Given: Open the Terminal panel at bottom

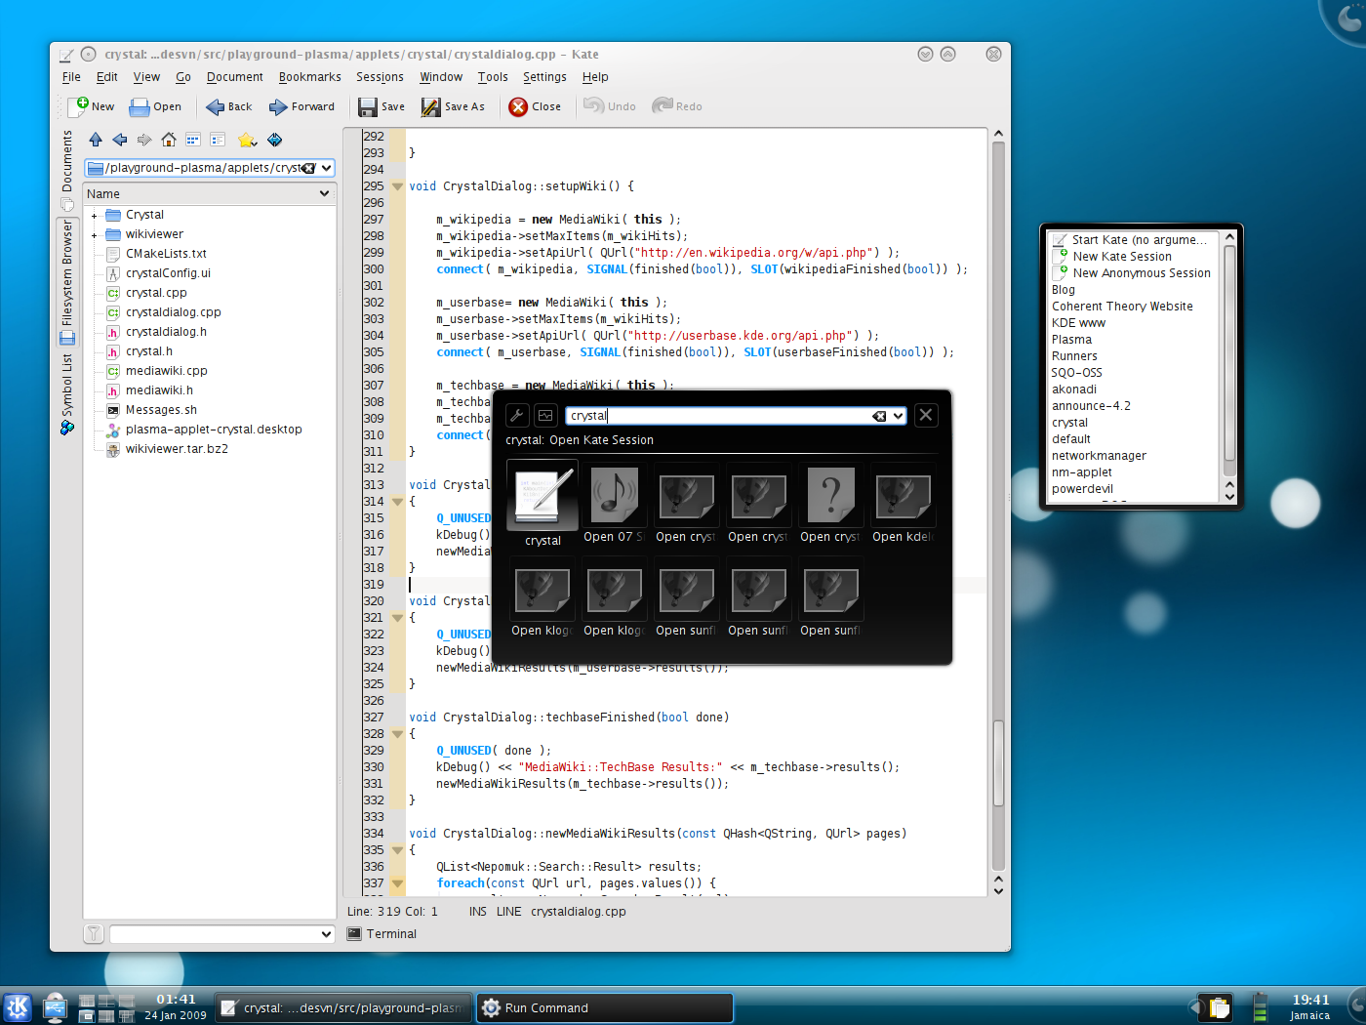Looking at the screenshot, I should [x=382, y=934].
